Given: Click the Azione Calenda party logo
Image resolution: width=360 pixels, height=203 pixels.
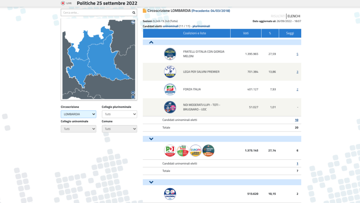Looking at the screenshot, I should point(170,194).
